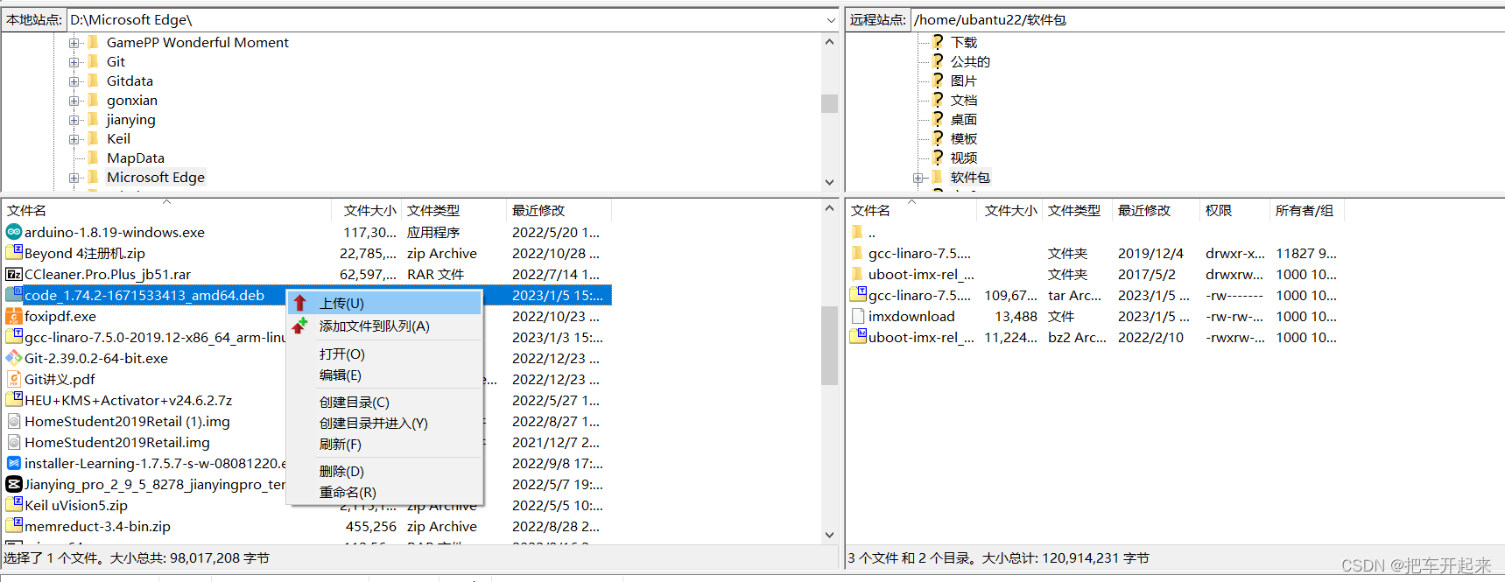Click the memreduct-3.4-bin.zip icon
The height and width of the screenshot is (582, 1505).
[14, 526]
